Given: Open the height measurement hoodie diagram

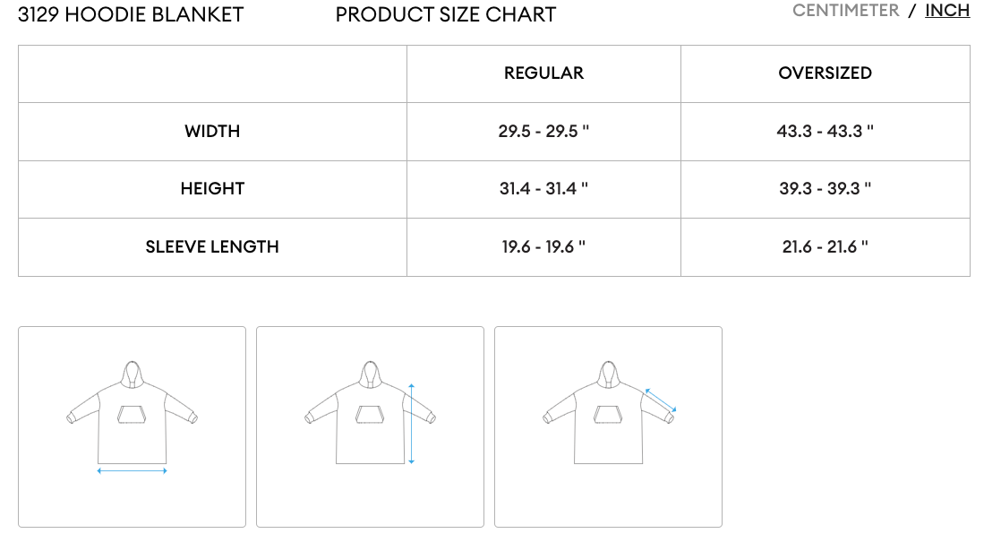Looking at the screenshot, I should pyautogui.click(x=370, y=426).
